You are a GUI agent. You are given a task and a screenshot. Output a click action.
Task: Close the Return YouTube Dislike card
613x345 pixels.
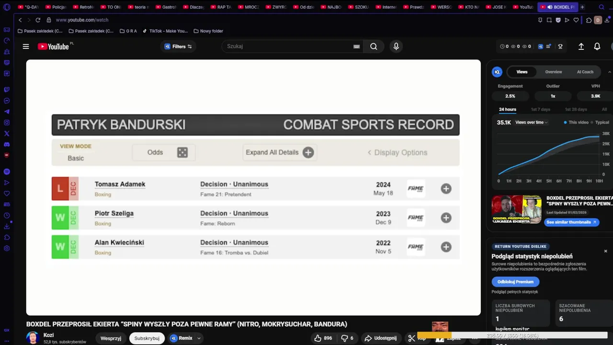pos(605,251)
